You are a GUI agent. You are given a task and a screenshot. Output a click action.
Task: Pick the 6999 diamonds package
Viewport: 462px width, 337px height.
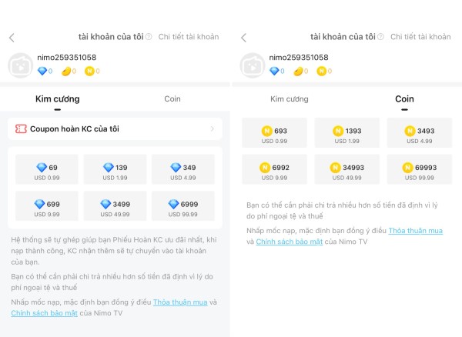pos(183,208)
